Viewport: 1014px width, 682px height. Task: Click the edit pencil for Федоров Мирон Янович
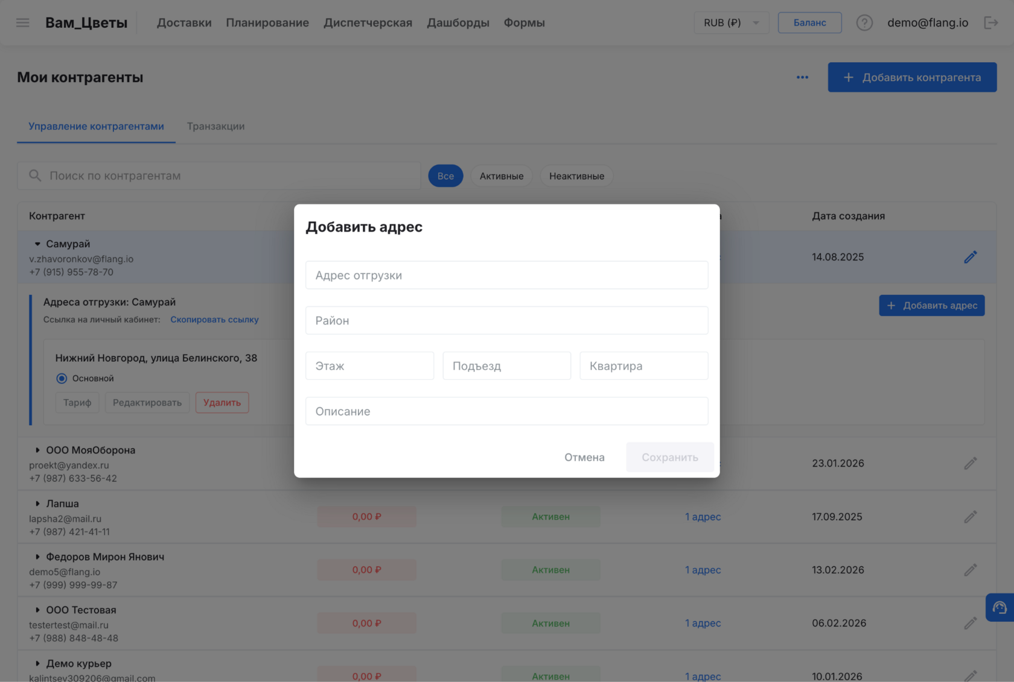tap(971, 570)
